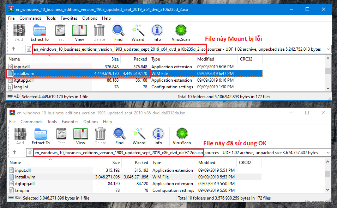Open File menu in x64 ISO window
The width and height of the screenshot is (337, 208).
point(11,18)
